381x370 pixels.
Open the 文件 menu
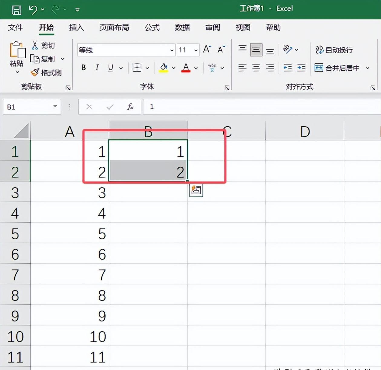(x=15, y=27)
